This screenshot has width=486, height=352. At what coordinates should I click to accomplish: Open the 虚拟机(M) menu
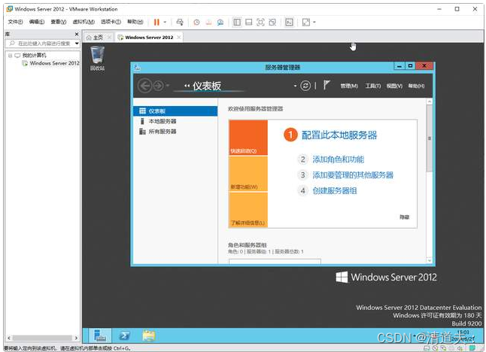[x=84, y=22]
